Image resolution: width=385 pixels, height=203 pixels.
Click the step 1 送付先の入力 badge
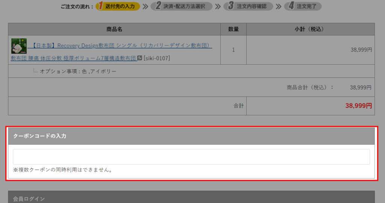pyautogui.click(x=118, y=6)
